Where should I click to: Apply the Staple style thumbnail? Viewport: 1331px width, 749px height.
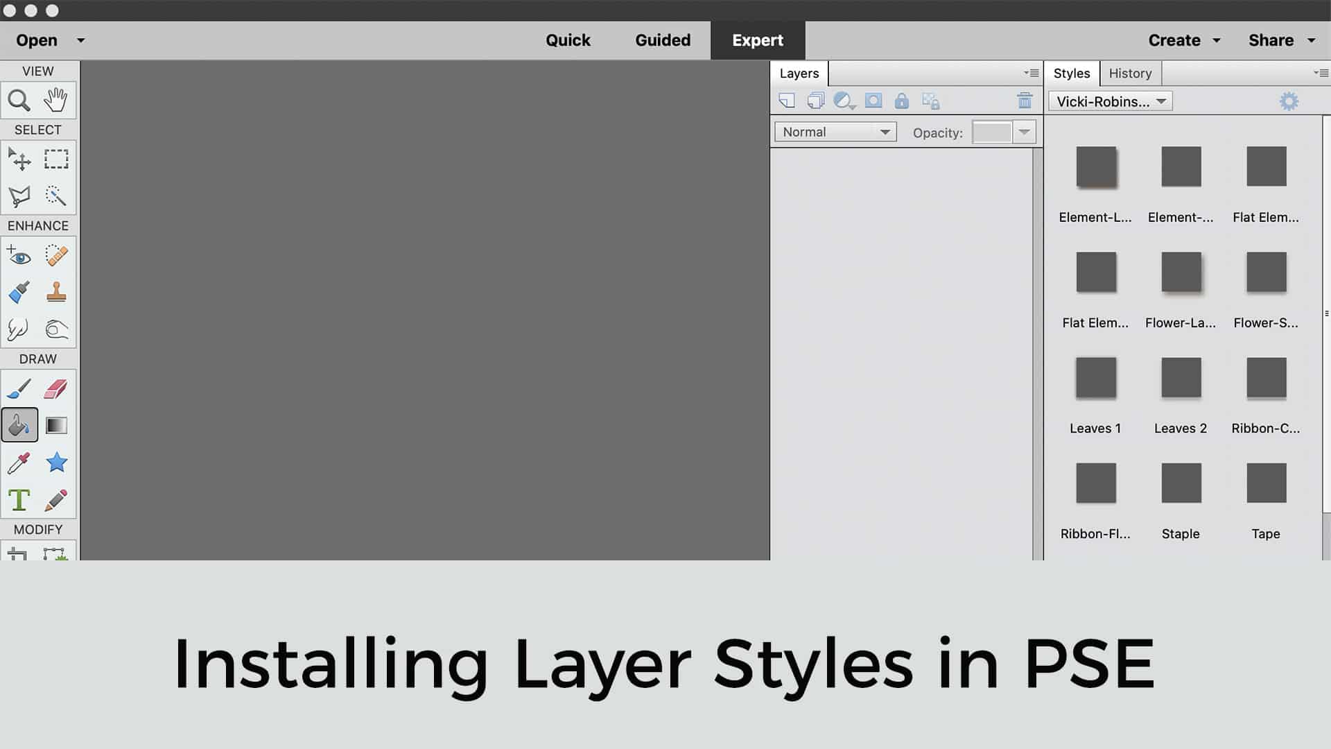(1181, 483)
